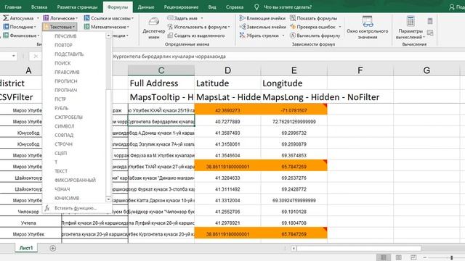Open the Разметка страницы tab

point(77,7)
